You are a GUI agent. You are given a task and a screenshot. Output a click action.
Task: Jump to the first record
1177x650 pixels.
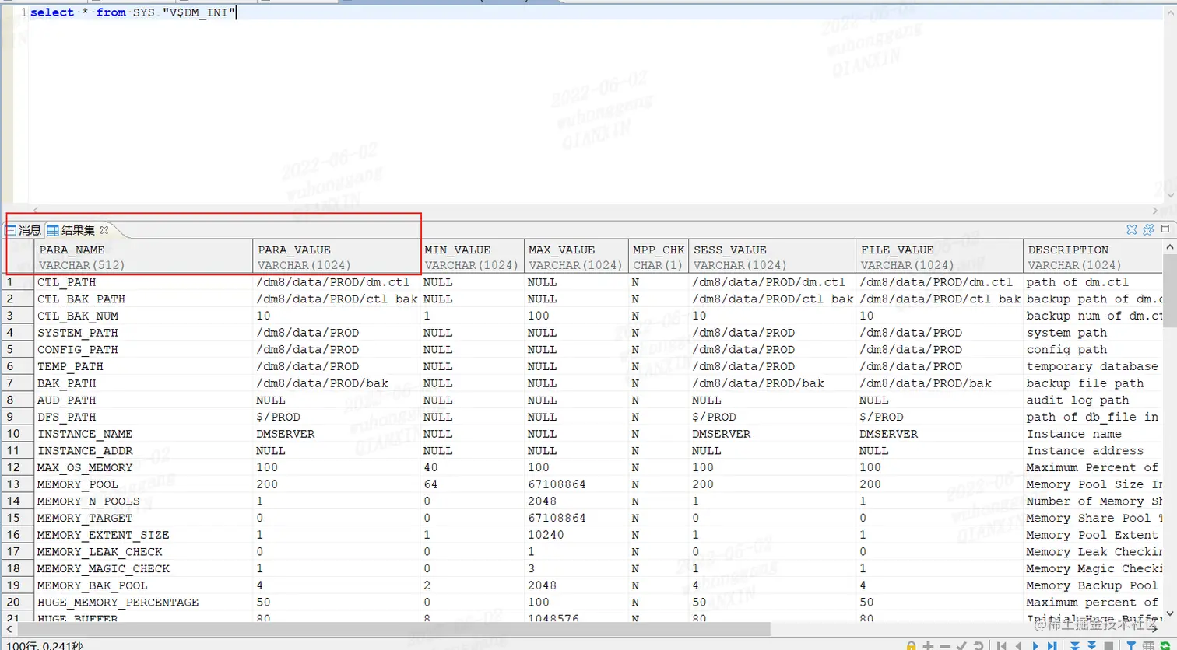(1001, 646)
